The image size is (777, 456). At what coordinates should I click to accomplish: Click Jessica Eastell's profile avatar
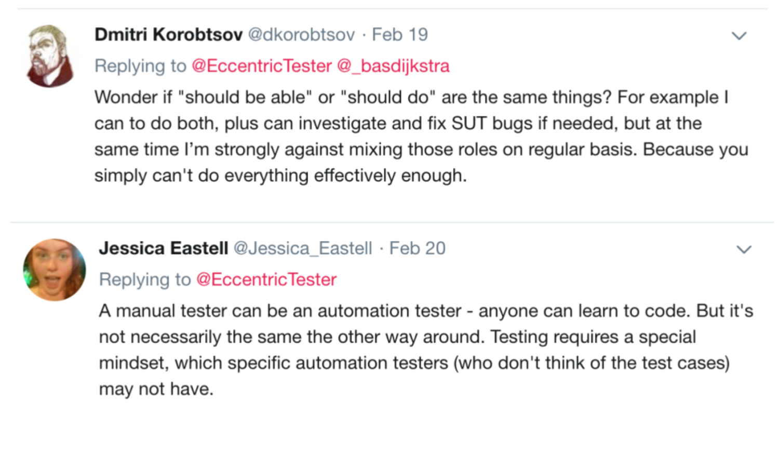(54, 270)
